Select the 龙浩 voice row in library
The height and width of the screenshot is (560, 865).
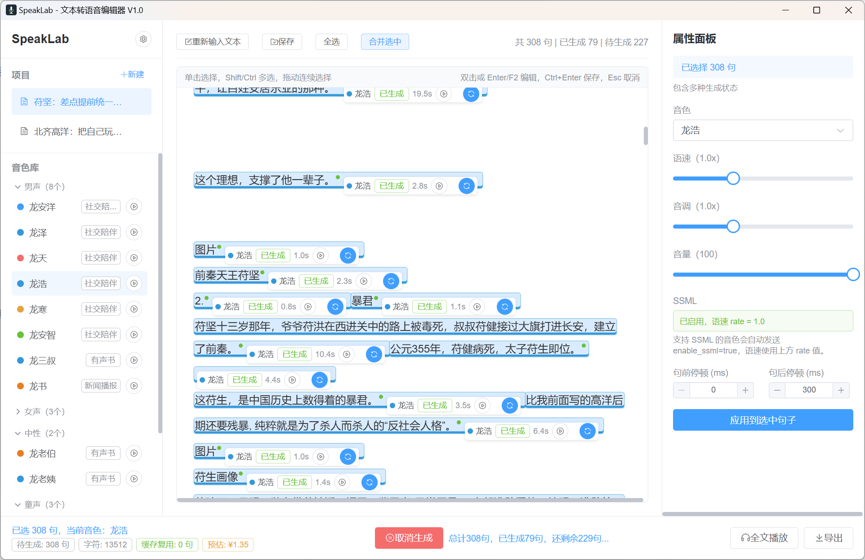(80, 283)
